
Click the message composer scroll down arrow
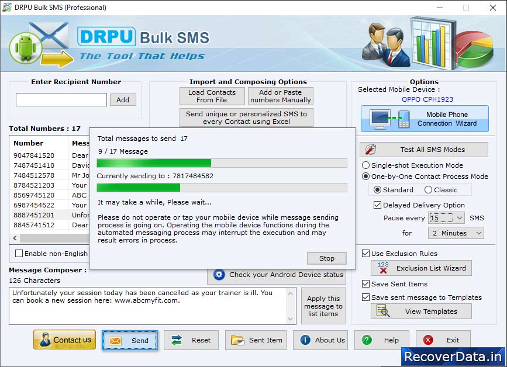(x=291, y=319)
